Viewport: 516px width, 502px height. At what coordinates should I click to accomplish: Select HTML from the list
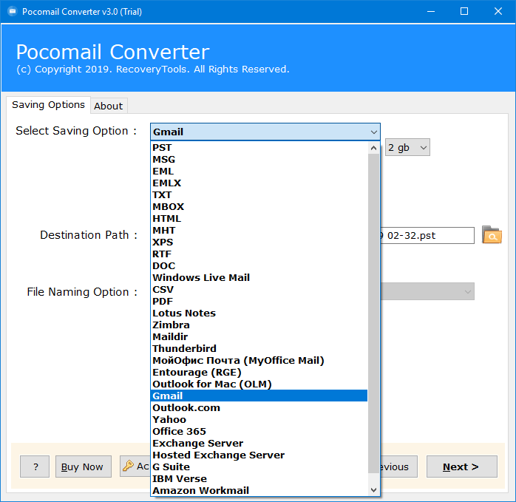[259, 219]
